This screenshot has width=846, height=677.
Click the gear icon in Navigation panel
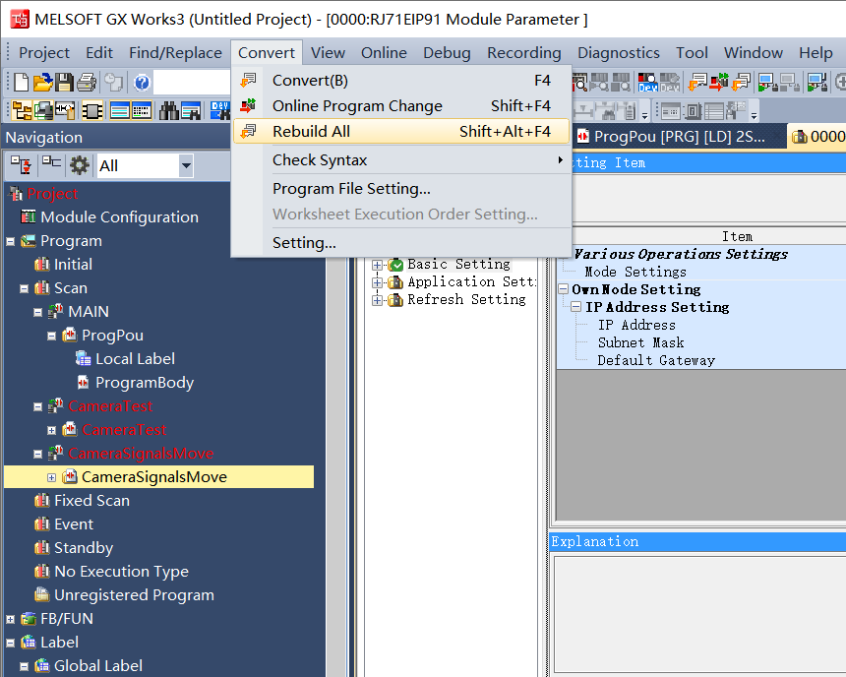coord(79,165)
